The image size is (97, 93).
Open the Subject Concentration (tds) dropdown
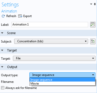coord(51,41)
